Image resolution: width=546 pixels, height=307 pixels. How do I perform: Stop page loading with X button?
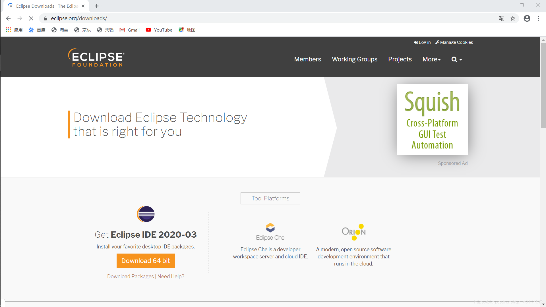point(31,18)
